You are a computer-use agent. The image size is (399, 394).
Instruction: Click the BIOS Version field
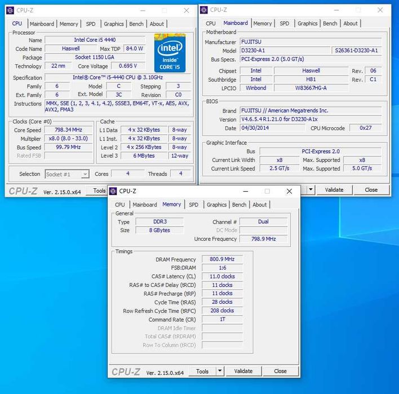point(311,119)
